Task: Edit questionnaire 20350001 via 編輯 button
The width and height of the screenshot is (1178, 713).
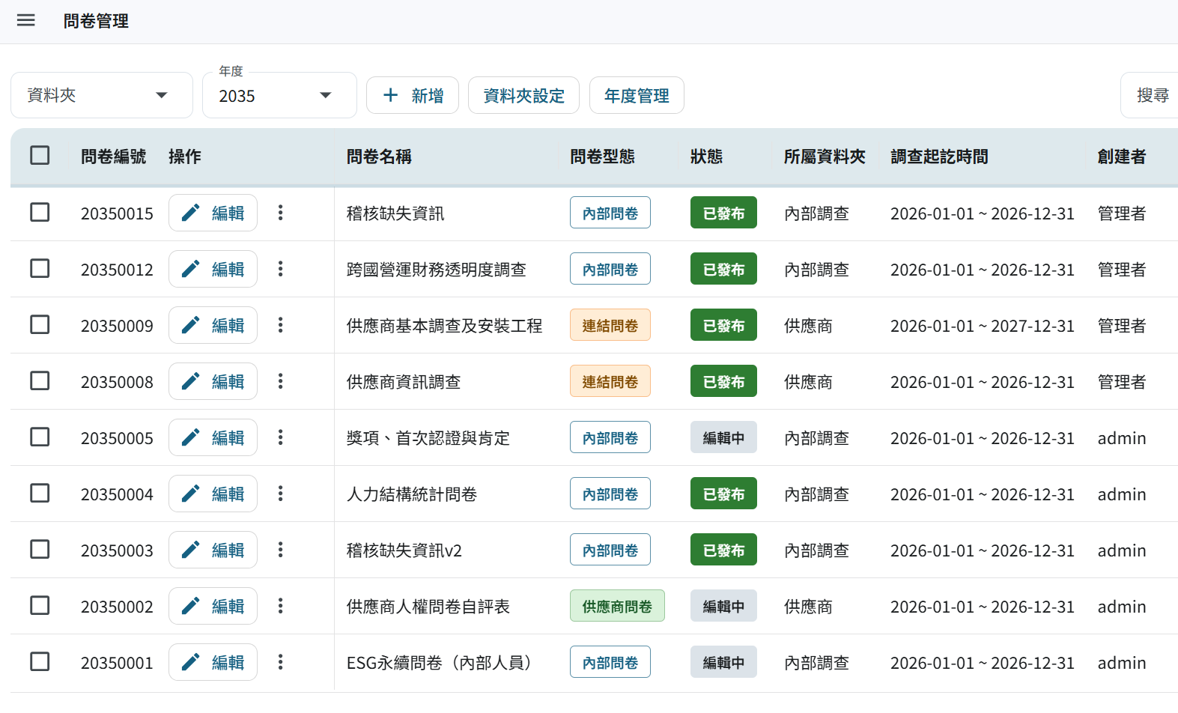Action: pyautogui.click(x=213, y=662)
